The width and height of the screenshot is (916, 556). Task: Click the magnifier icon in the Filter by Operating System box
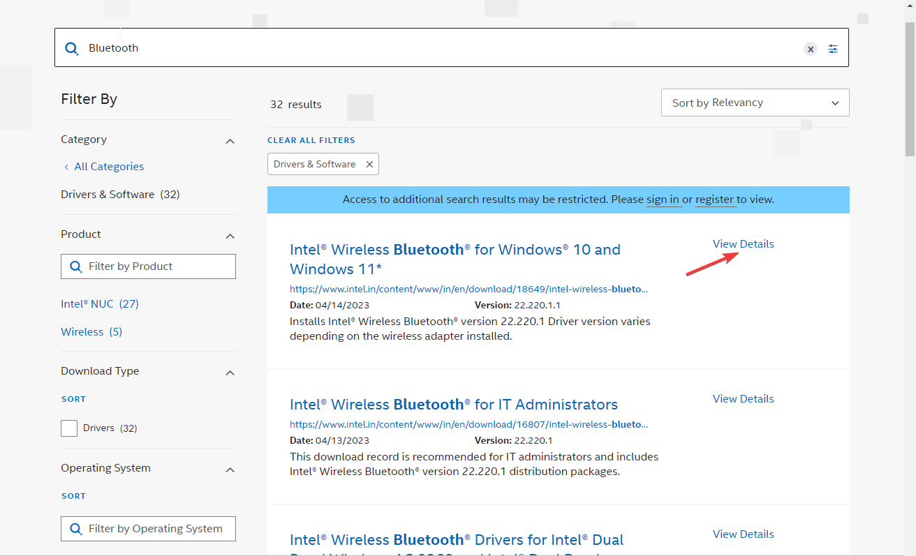pos(75,529)
